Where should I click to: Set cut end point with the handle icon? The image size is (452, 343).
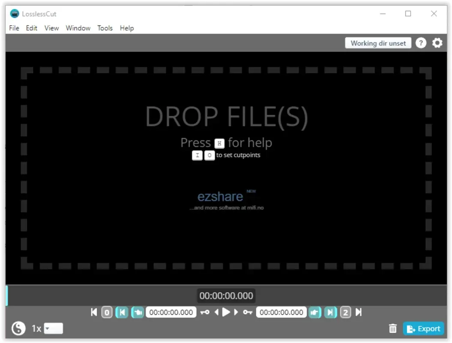[315, 312]
